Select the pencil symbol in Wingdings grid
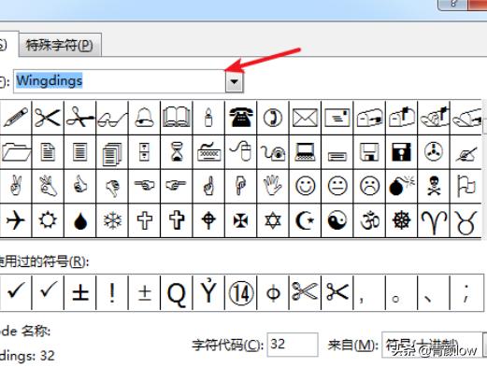The image size is (487, 367). (x=16, y=118)
